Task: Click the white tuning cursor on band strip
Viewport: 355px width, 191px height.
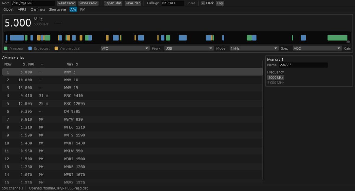Action: coord(62,37)
